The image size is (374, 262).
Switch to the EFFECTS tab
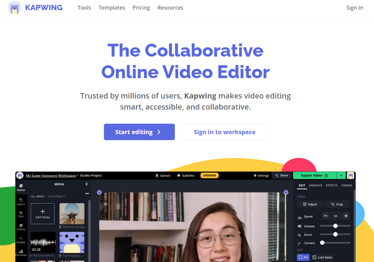[x=332, y=185]
